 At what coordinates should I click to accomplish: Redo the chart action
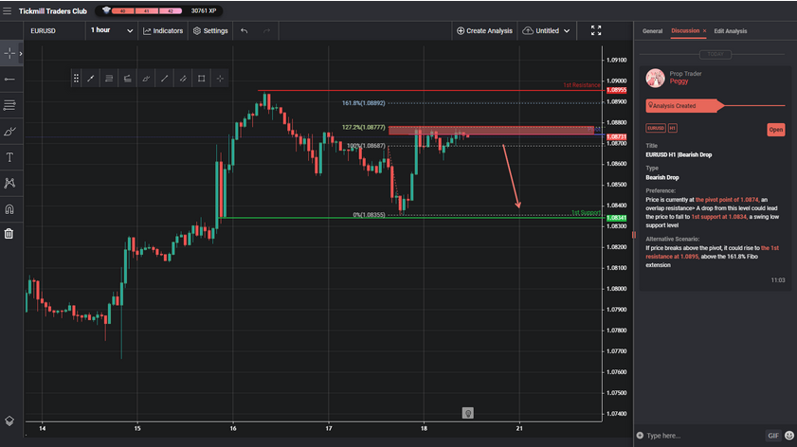267,30
